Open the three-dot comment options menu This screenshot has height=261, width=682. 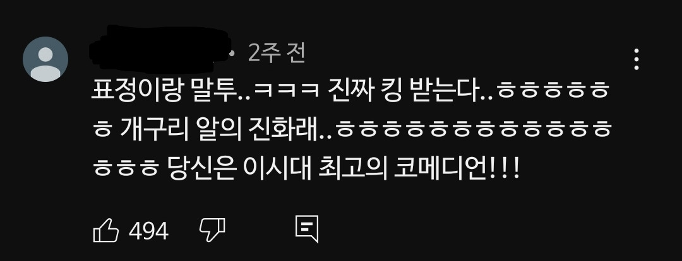point(637,59)
